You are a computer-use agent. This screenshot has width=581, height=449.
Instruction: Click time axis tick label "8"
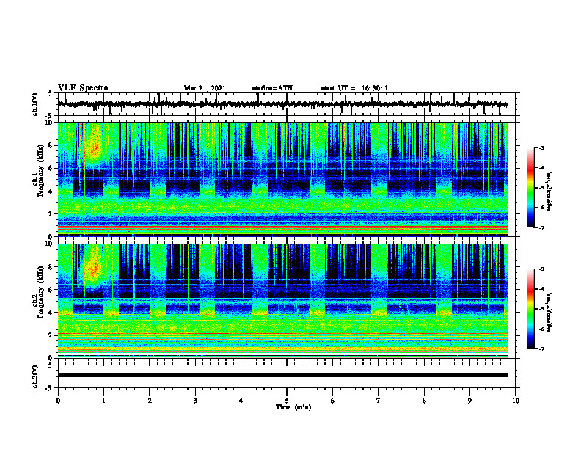[424, 401]
